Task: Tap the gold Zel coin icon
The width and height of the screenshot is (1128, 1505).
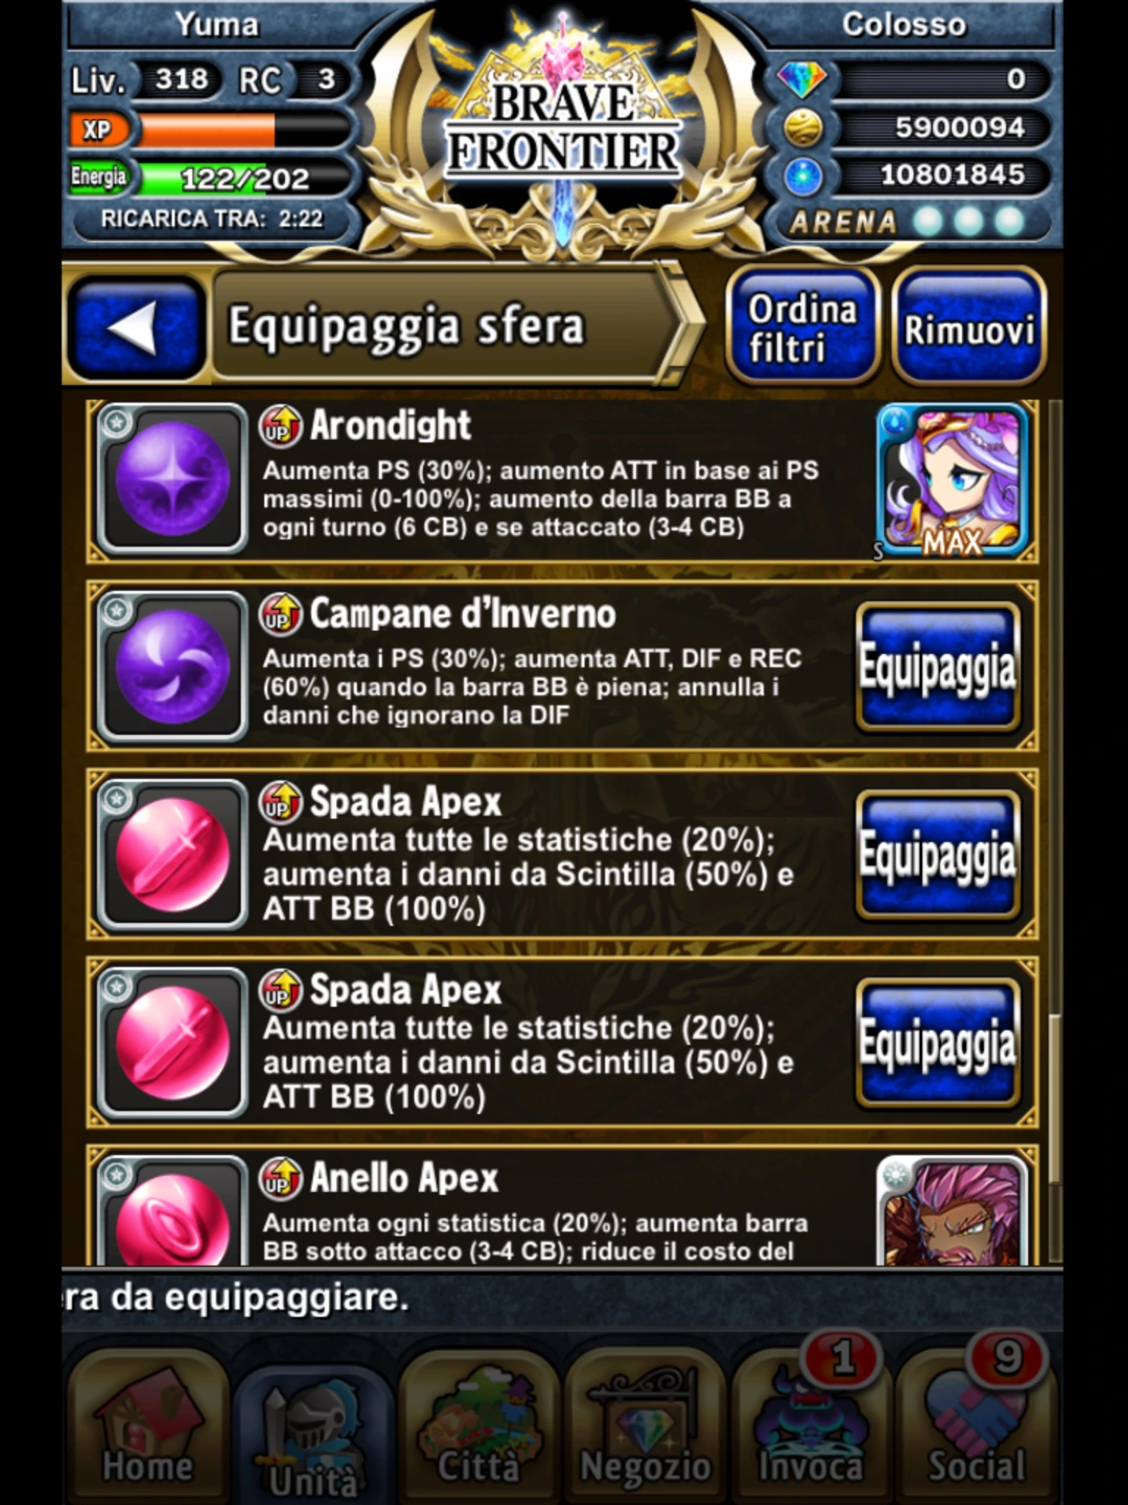Action: [803, 128]
